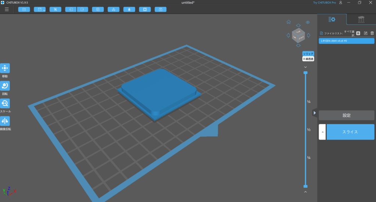Screen dimensions: 376x202
Task: Click the Open file toolbar button
Action: 24,9
